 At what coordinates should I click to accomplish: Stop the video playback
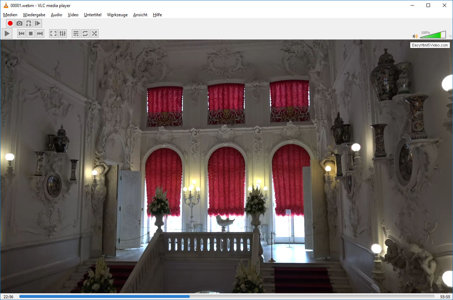point(31,33)
